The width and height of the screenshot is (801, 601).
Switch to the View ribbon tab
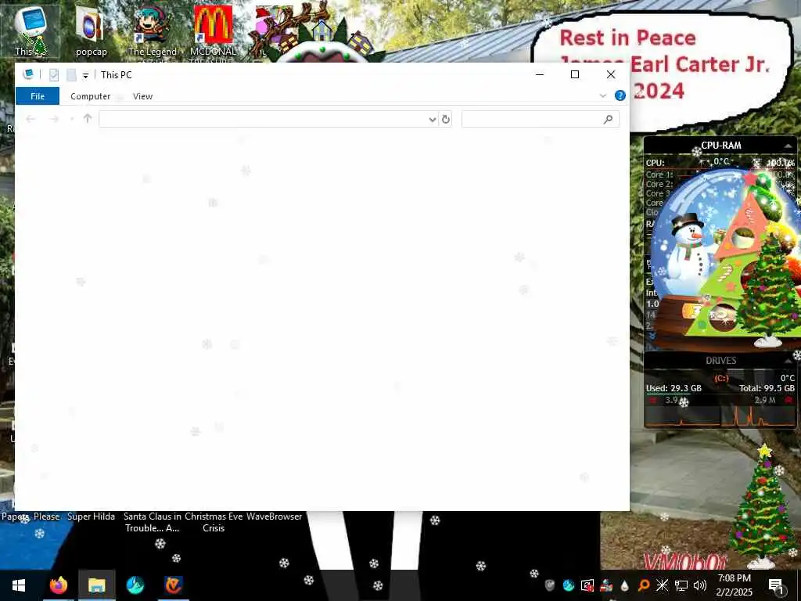(x=142, y=96)
